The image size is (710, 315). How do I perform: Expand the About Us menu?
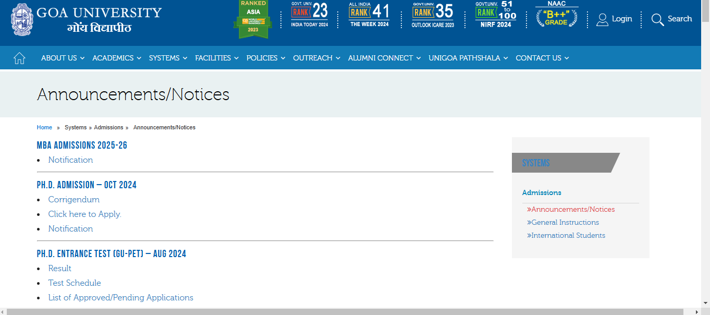[63, 58]
